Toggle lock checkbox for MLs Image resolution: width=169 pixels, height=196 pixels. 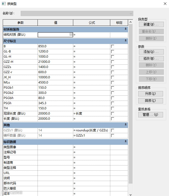(x=113, y=82)
